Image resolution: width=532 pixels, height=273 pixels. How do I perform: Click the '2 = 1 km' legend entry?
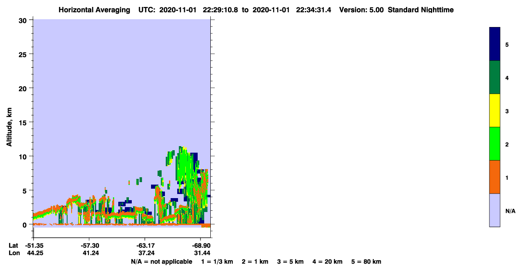[255, 262]
